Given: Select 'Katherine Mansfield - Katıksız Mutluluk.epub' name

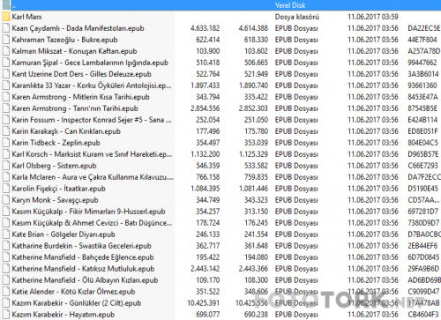Looking at the screenshot, I should 83,269.
